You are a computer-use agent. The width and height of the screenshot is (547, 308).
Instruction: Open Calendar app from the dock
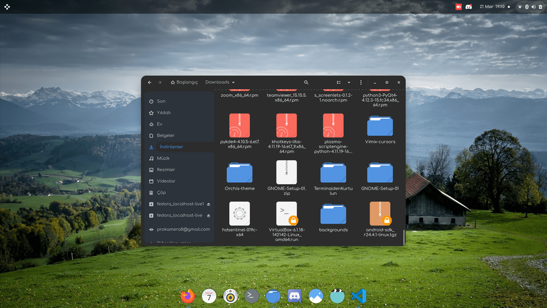tap(209, 296)
